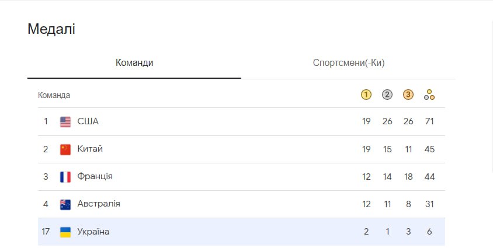Click the total medals icon
This screenshot has width=493, height=248.
point(429,95)
